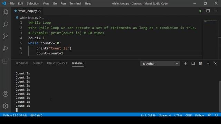Click the count=count+1 line
This screenshot has height=124, width=221.
click(50, 53)
